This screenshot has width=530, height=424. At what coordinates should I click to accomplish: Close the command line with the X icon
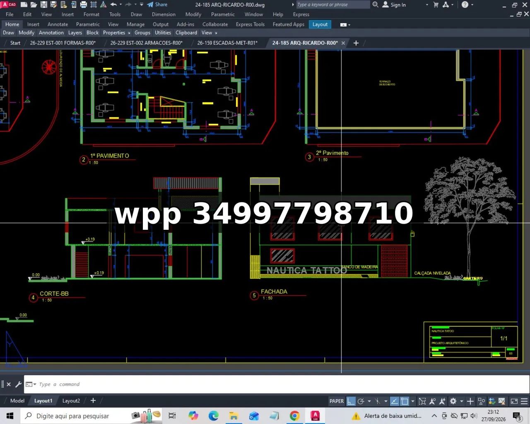[9, 384]
